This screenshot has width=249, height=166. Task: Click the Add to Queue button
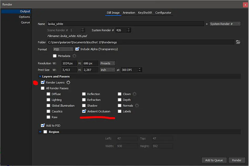[214, 160]
